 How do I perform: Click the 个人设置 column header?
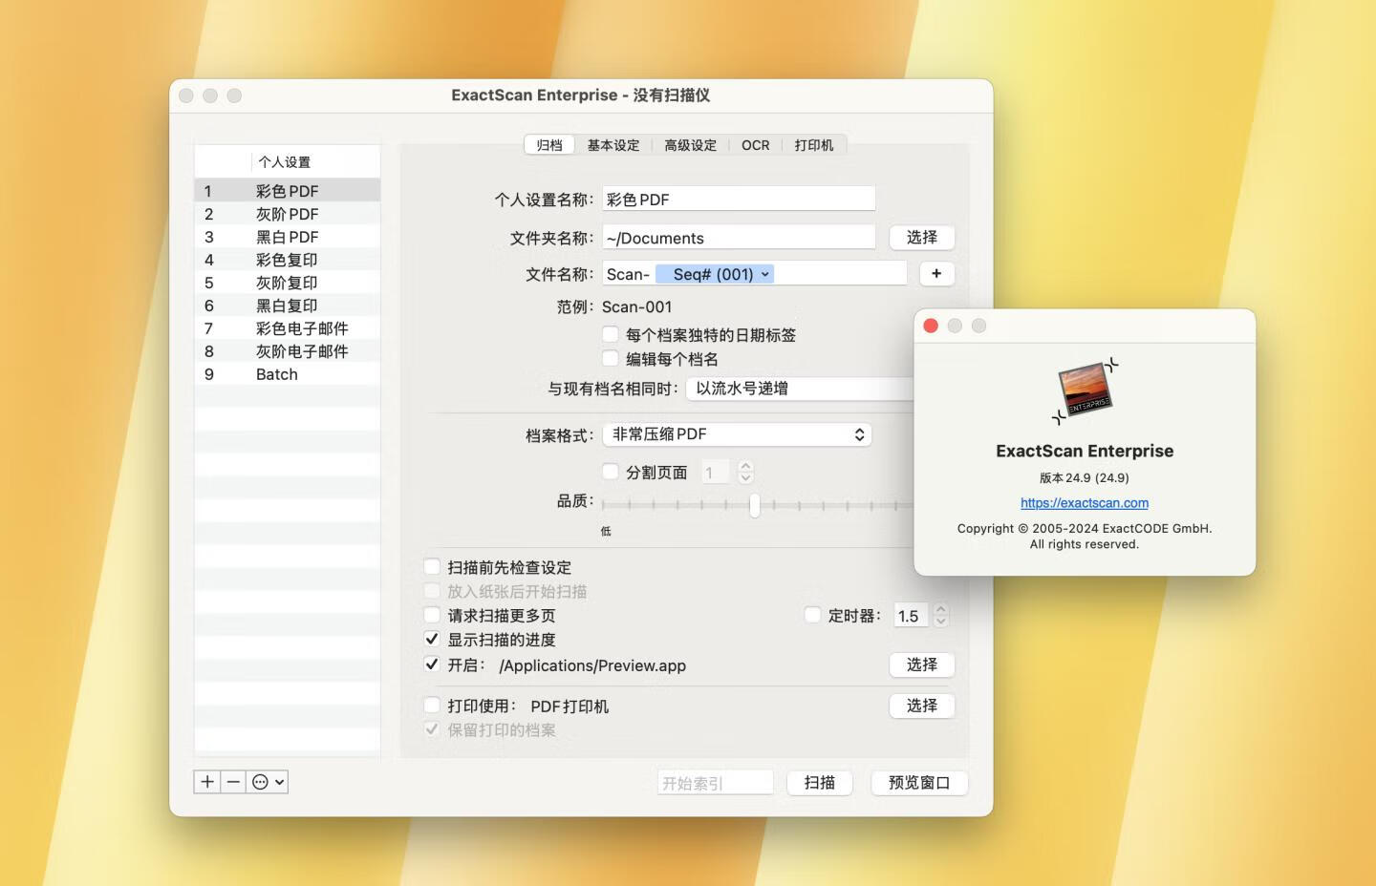315,162
